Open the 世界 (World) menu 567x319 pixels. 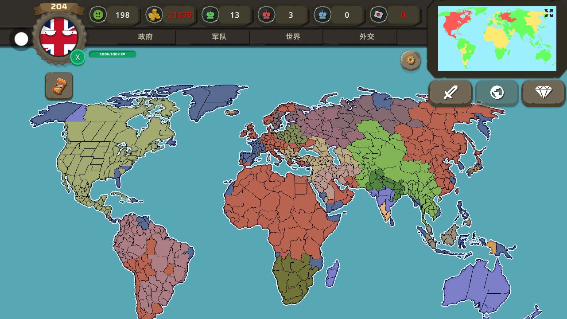coord(293,37)
